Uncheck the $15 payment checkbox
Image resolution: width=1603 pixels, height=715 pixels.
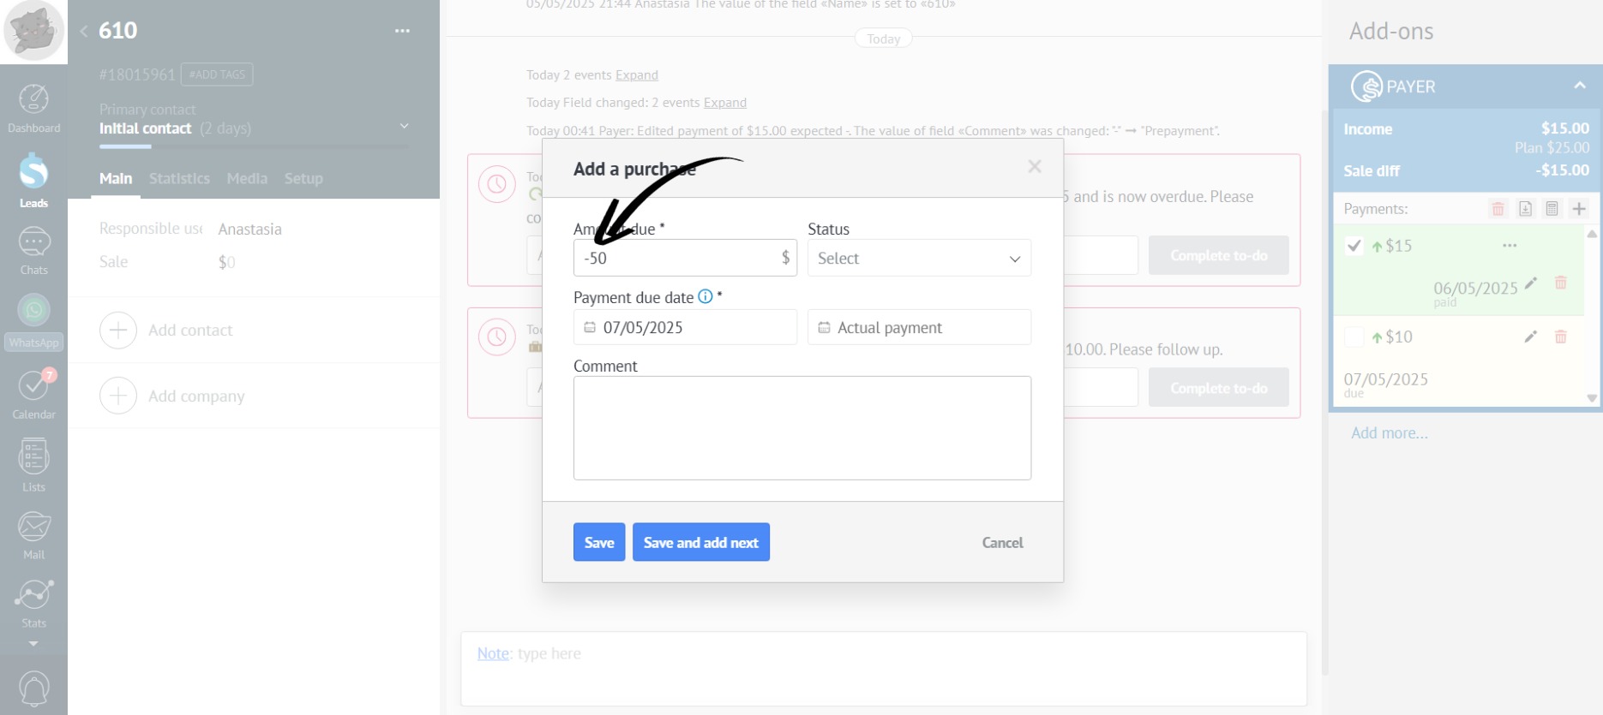click(x=1354, y=246)
